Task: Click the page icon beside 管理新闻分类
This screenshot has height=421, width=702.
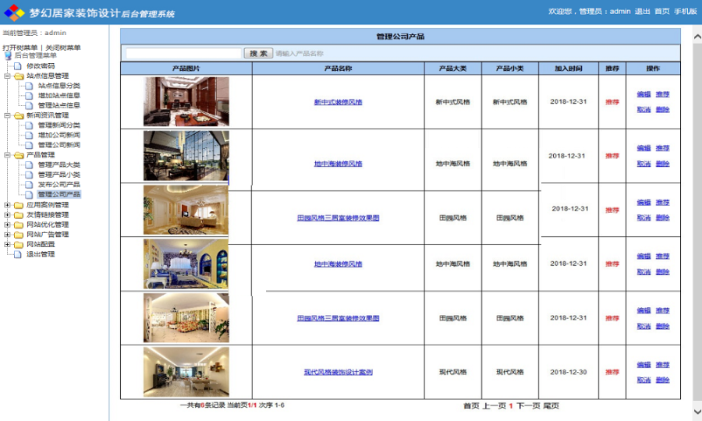Action: pyautogui.click(x=29, y=126)
